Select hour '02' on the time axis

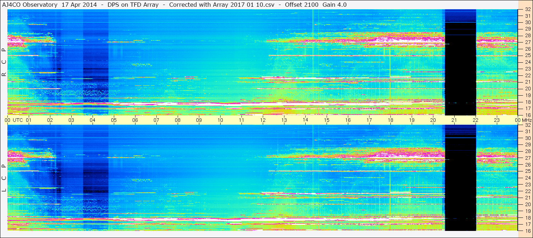click(50, 120)
